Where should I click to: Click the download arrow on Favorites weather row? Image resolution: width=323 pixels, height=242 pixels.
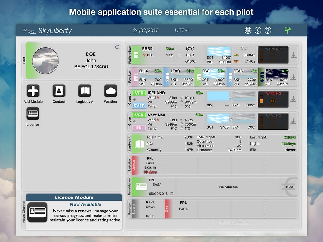pos(294,77)
